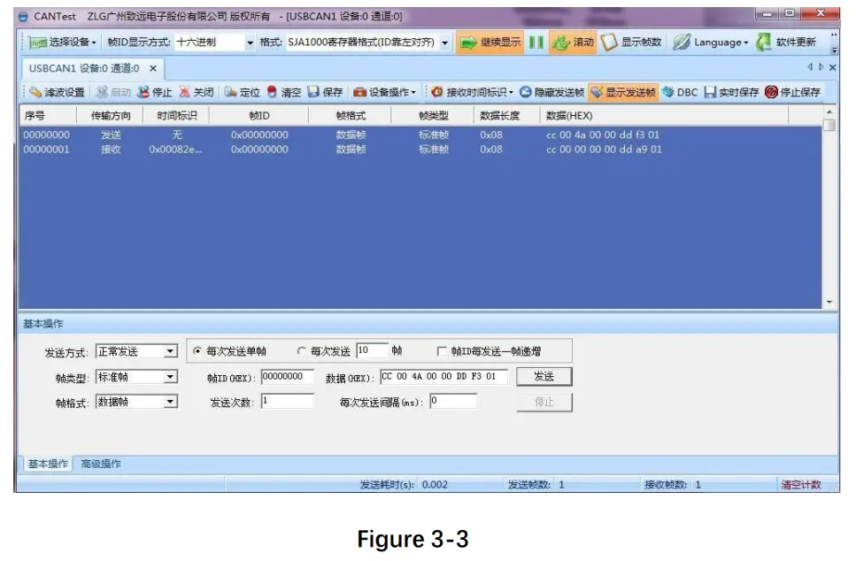Switch to the 高级操作 tab
Viewport: 856px width, 561px height.
(x=101, y=464)
